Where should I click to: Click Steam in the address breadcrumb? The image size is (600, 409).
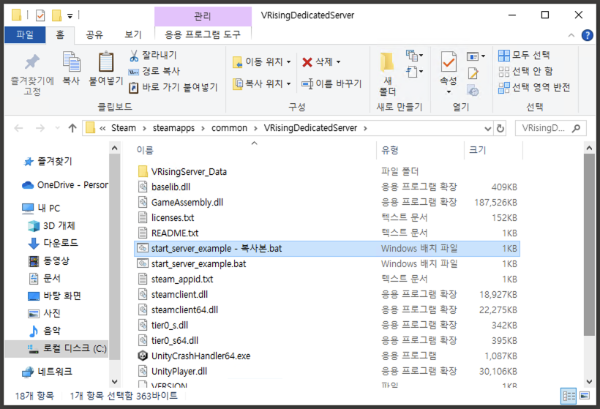[x=124, y=128]
